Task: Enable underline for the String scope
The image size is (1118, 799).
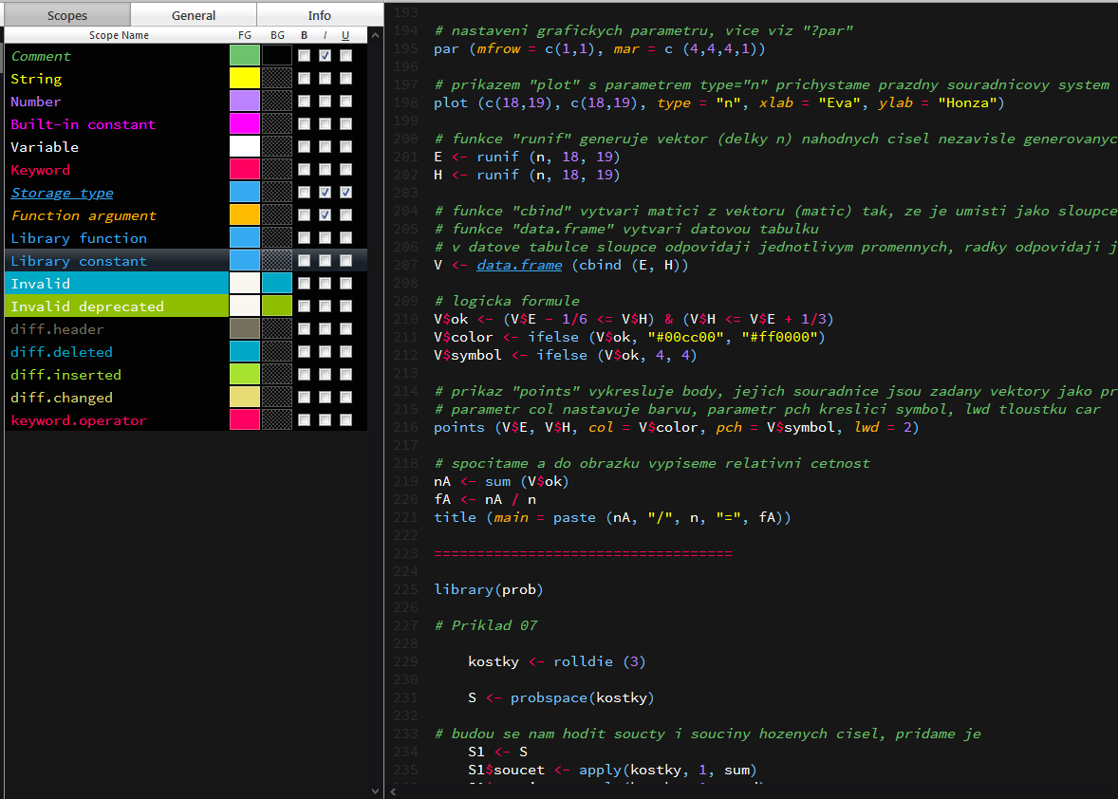Action: [345, 79]
